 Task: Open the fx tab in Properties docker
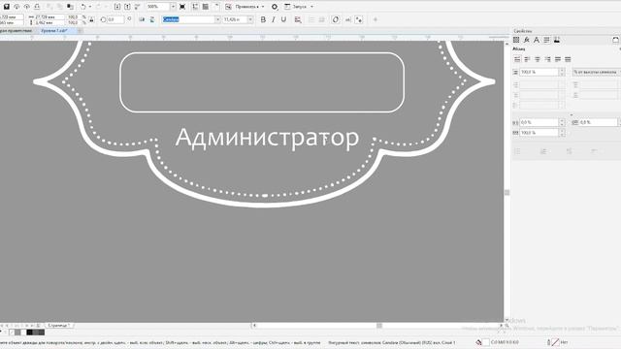pos(526,40)
